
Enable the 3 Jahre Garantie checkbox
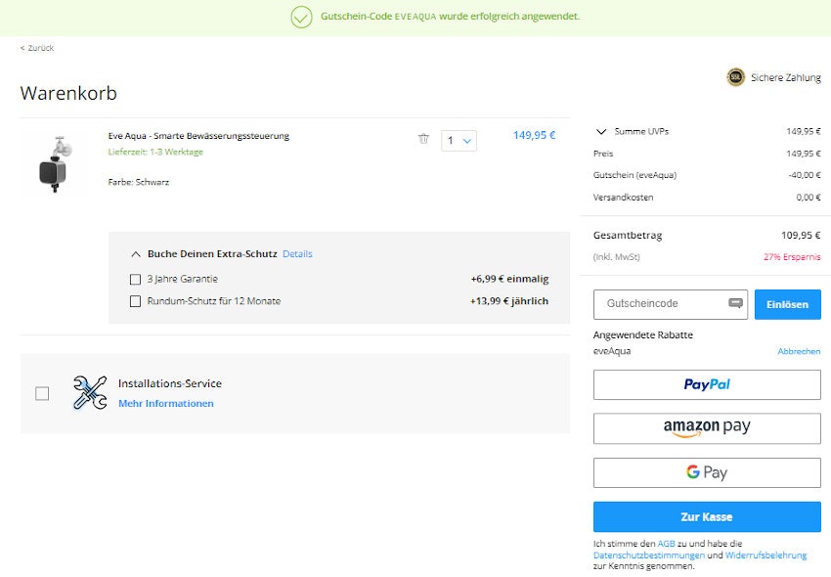(136, 279)
